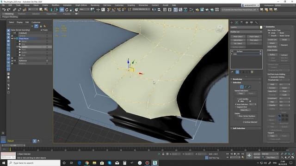
Task: Switch to the Freeform ribbon tab
Action: coord(22,14)
